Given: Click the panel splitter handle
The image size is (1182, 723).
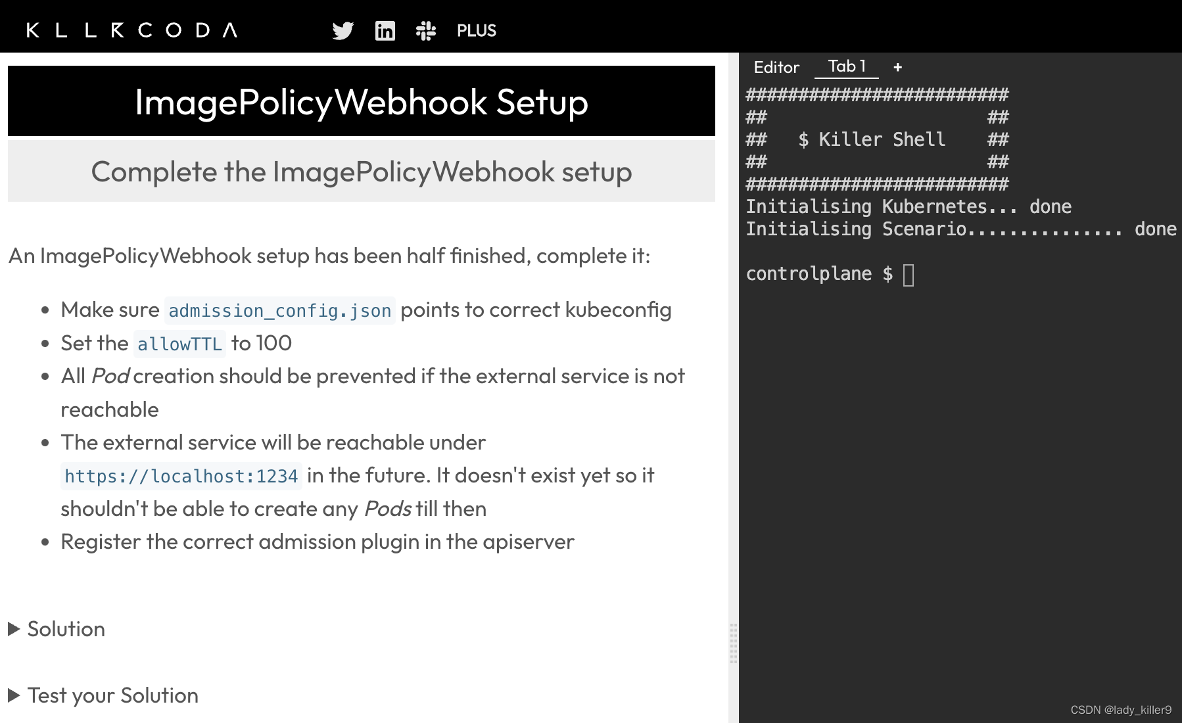Looking at the screenshot, I should point(734,643).
